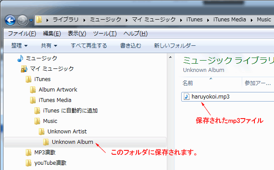Open the chevron before ライブラリ in the address bar

coord(47,20)
